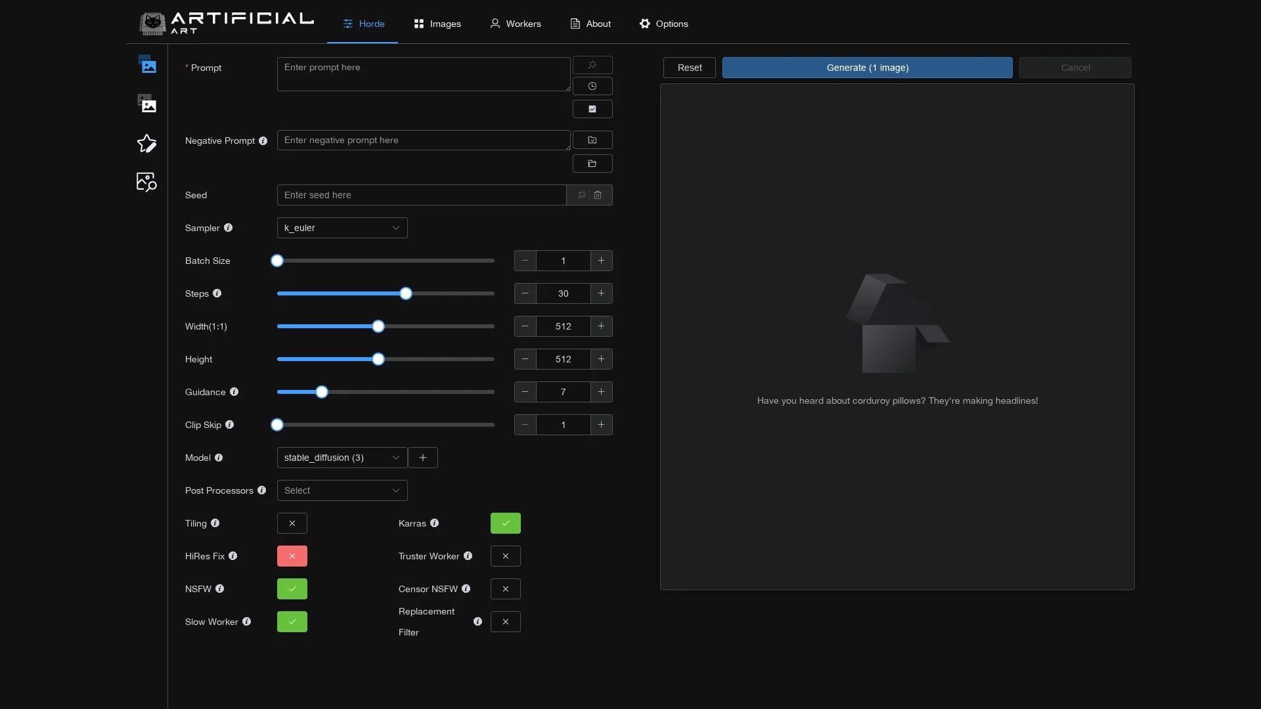Open the Sampler dropdown showing k_euler

(342, 228)
